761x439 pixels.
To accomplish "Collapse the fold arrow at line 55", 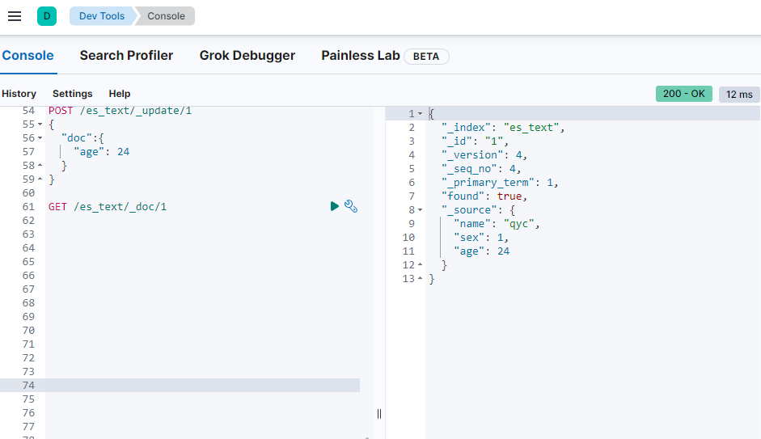I will 40,125.
